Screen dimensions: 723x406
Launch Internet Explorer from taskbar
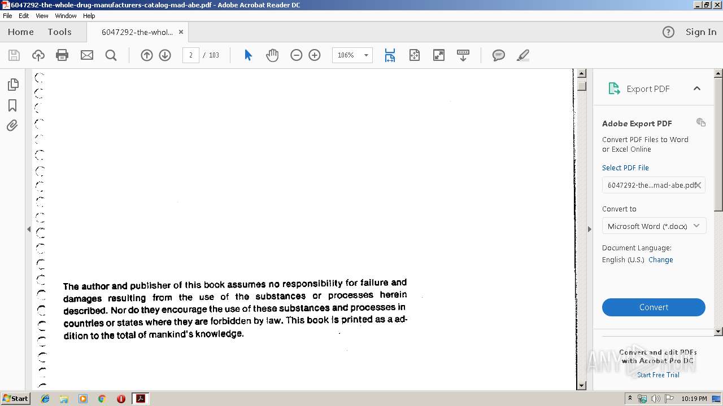click(x=45, y=399)
